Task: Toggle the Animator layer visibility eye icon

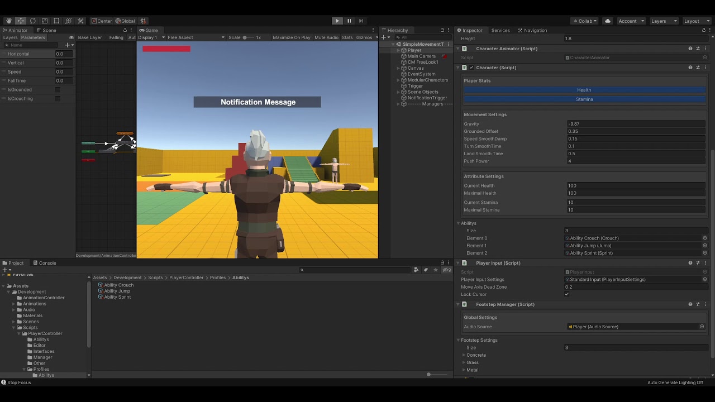Action: click(71, 37)
